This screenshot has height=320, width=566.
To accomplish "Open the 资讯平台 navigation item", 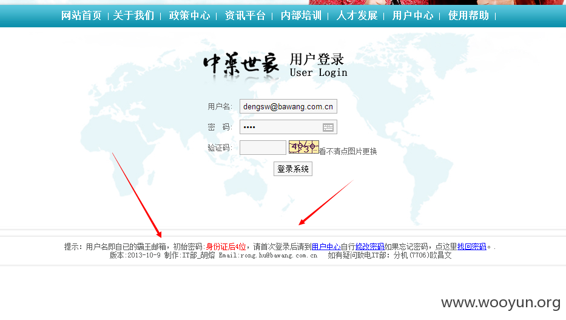I will click(245, 16).
